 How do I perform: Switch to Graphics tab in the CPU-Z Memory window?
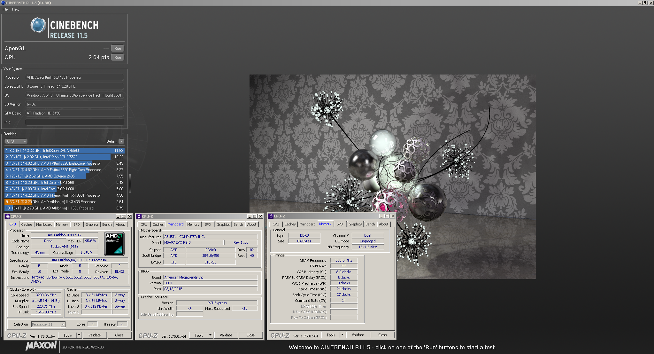(355, 224)
